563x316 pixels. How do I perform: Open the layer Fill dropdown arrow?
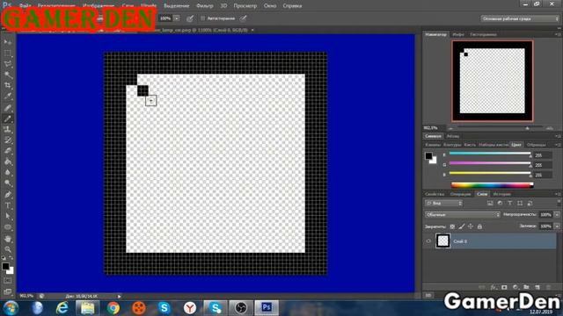pyautogui.click(x=557, y=226)
